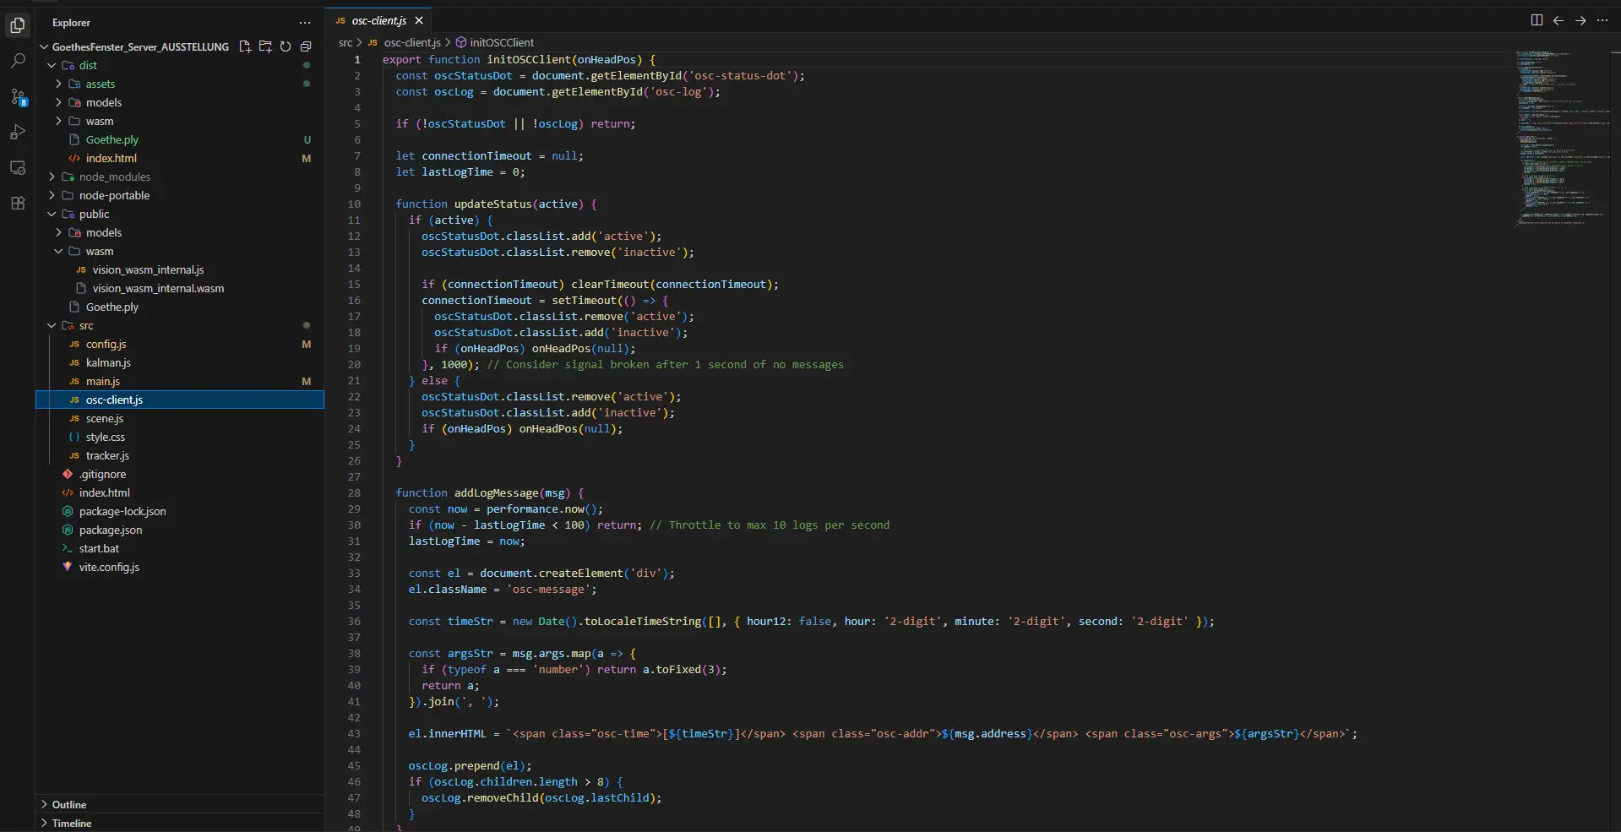Open tracker.js in the file tree

click(x=180, y=455)
